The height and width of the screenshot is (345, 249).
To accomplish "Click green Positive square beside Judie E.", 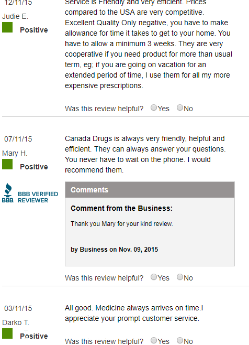I will pyautogui.click(x=7, y=27).
